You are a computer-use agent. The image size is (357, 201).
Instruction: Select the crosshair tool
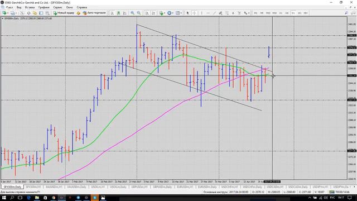coord(194,13)
